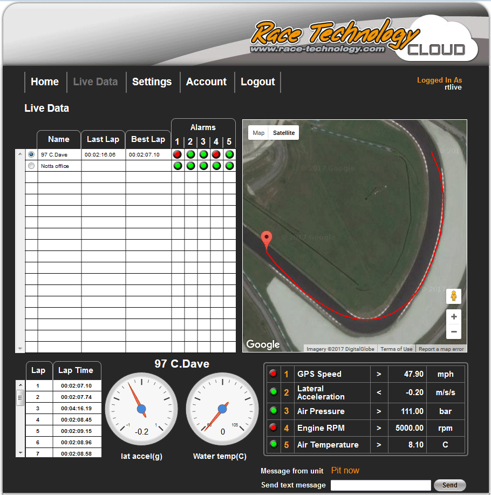This screenshot has height=495, width=491.
Task: Click the Street View pegman icon
Action: [454, 296]
